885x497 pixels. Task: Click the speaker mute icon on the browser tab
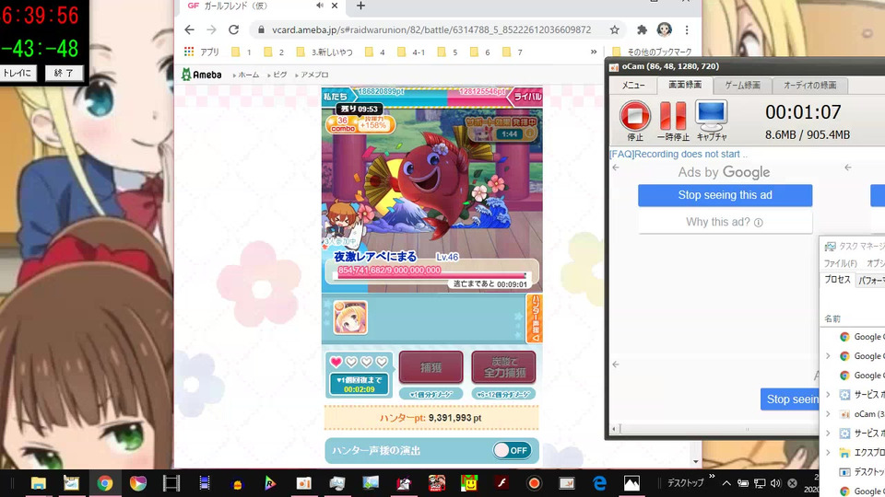tap(320, 6)
